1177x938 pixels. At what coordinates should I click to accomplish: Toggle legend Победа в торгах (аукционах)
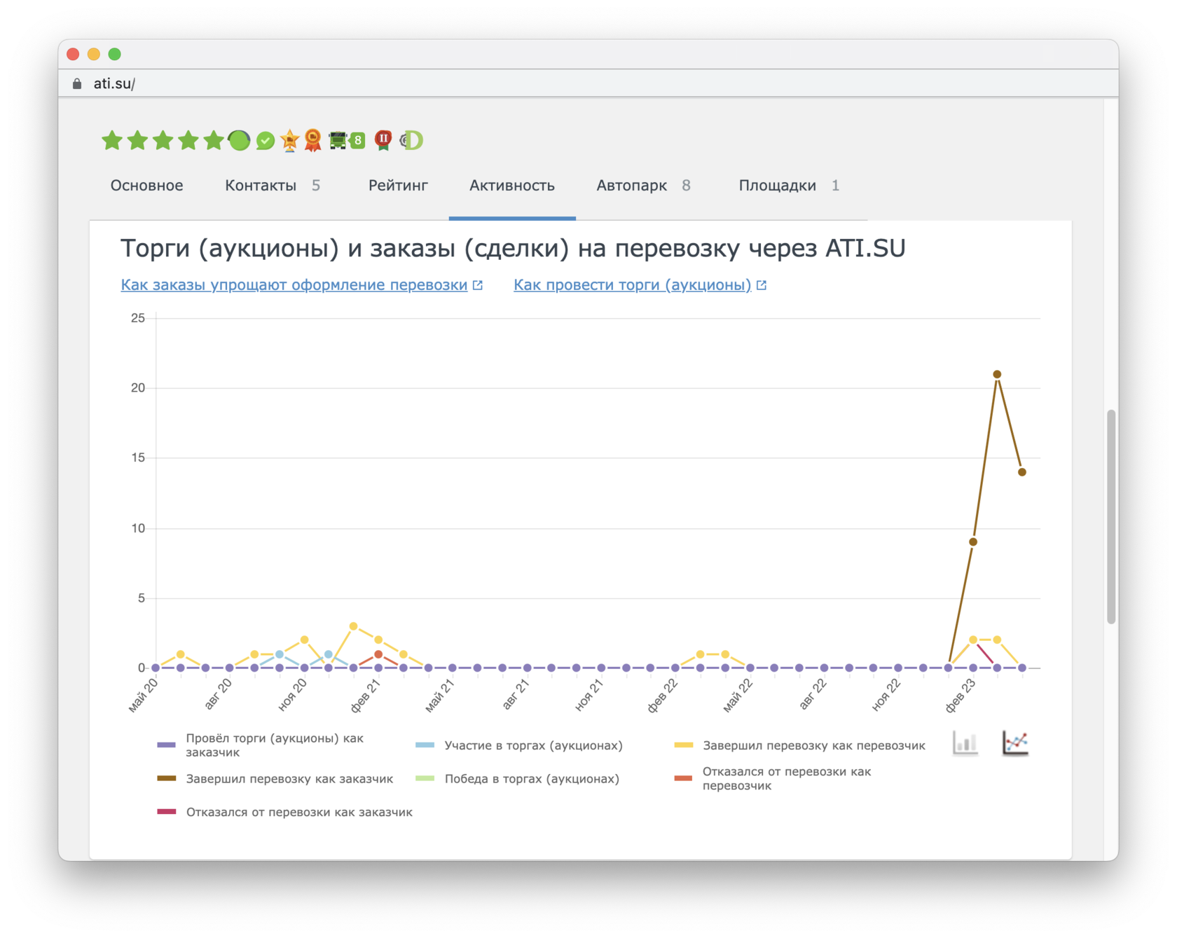(518, 779)
